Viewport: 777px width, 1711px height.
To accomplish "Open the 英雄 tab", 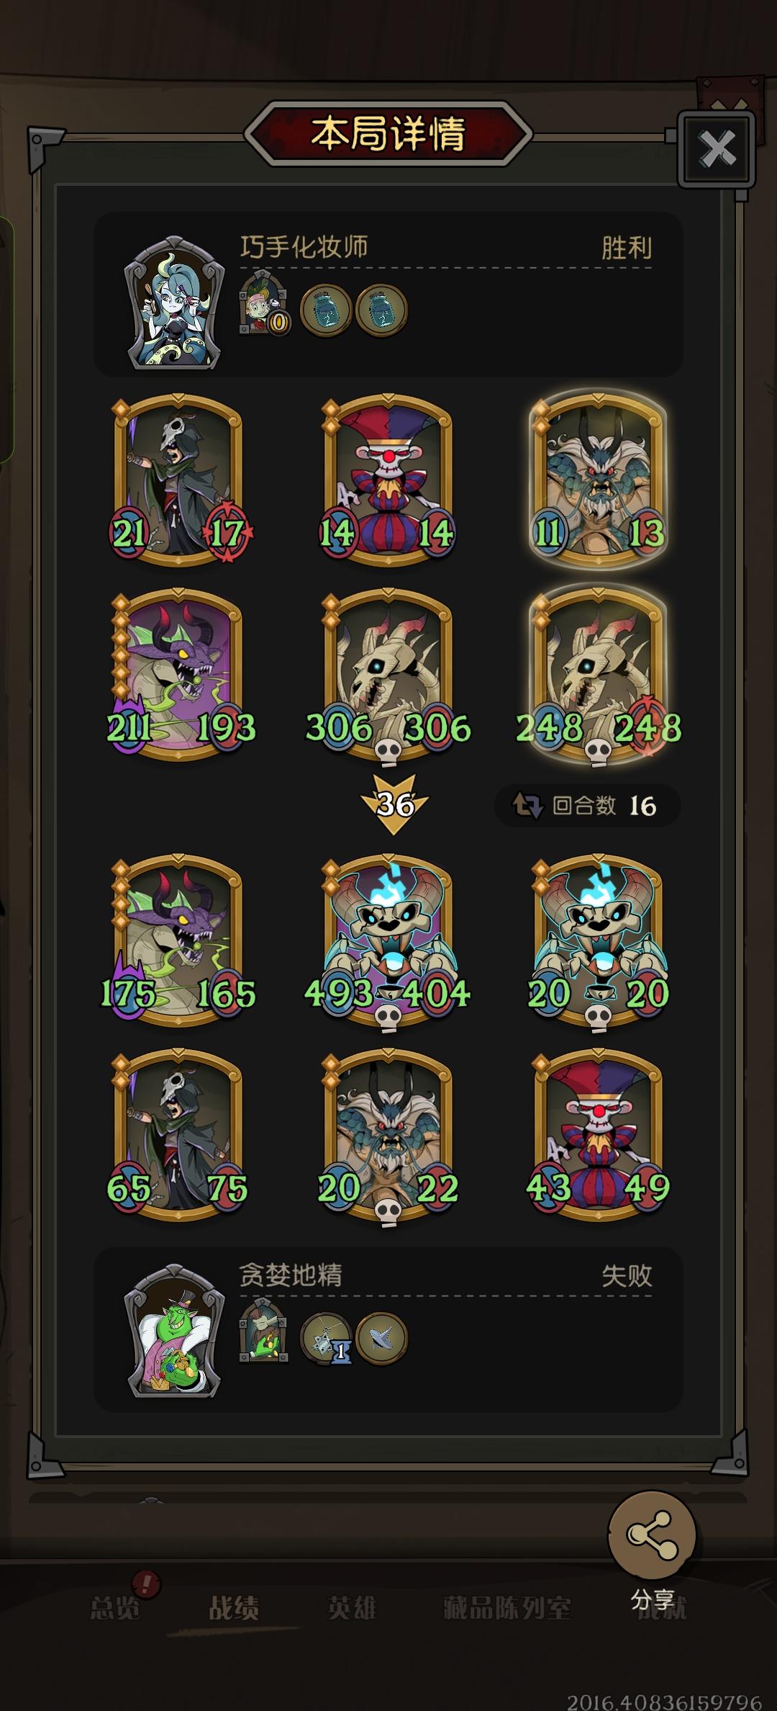I will pos(352,1607).
